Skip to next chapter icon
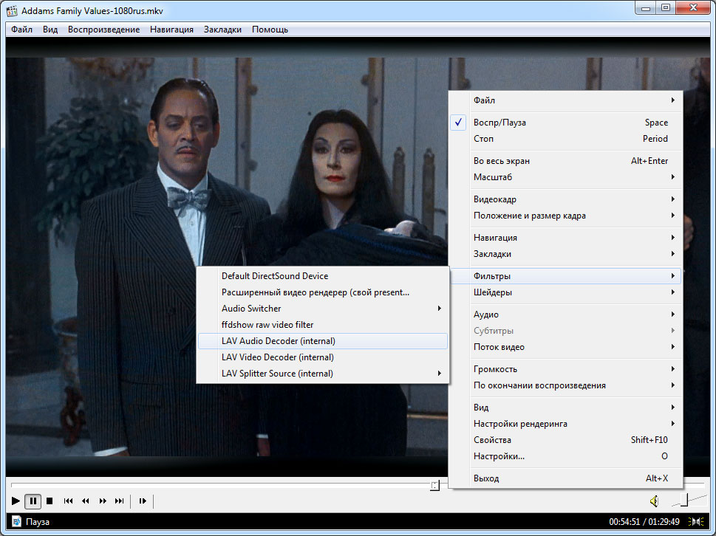The image size is (716, 536). [x=120, y=501]
